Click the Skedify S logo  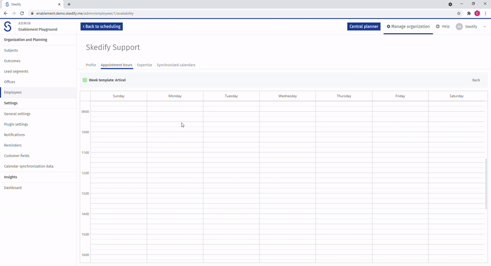[7, 26]
